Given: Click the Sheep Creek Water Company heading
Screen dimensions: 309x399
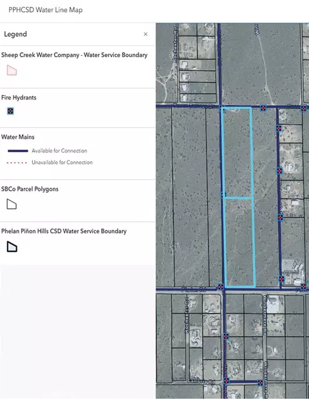Looking at the screenshot, I should [74, 55].
